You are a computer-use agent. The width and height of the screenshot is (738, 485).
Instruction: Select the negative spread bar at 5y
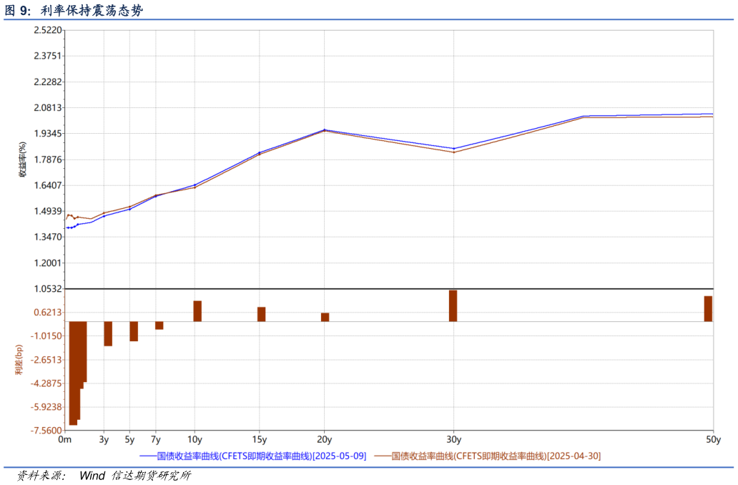(x=134, y=331)
